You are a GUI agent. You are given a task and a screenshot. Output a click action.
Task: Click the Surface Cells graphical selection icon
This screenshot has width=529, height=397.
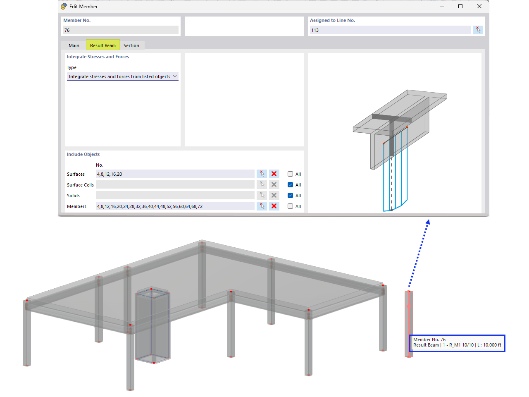[262, 184]
